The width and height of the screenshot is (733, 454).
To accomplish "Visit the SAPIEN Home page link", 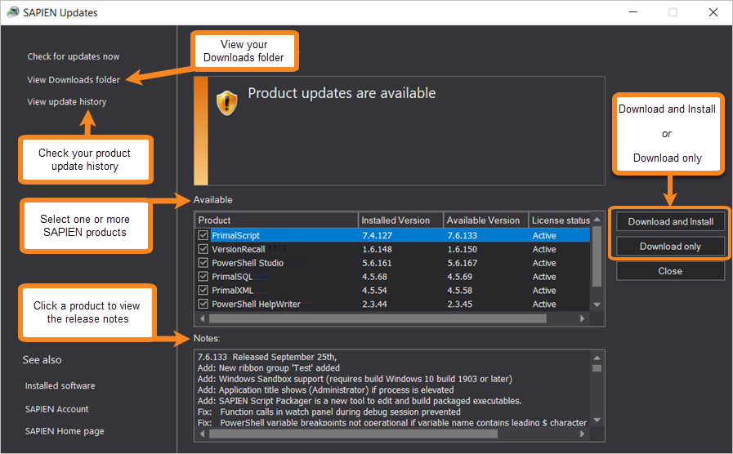I will pos(65,431).
